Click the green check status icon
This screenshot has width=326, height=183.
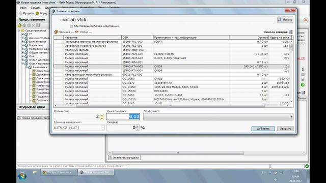tap(307, 166)
